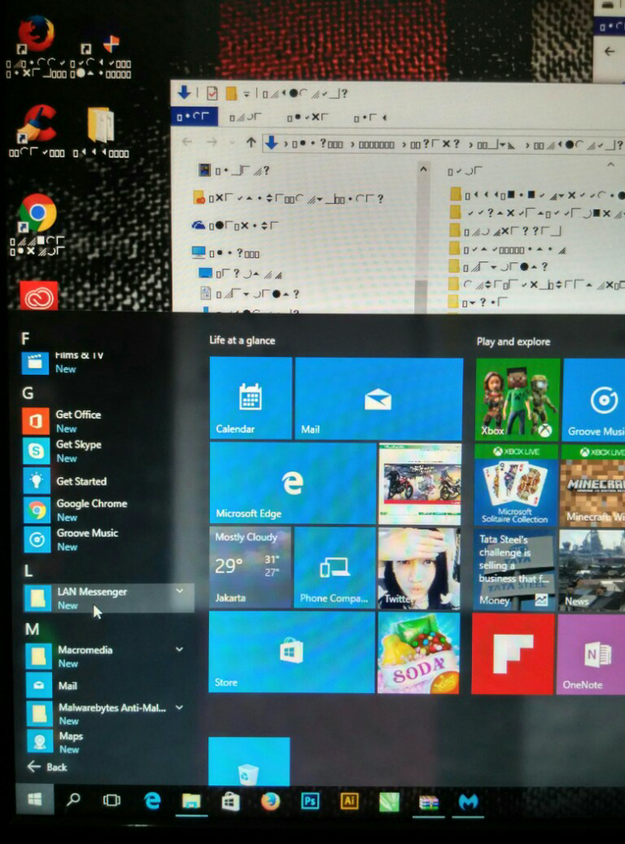The height and width of the screenshot is (844, 625).
Task: Open the Candy Crush Soda tile
Action: coord(419,653)
